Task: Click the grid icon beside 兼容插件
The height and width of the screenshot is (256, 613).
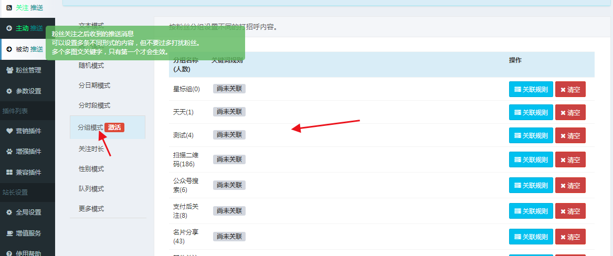Action: [9, 173]
